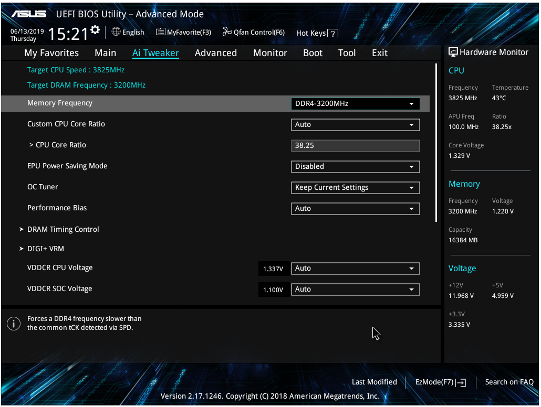Select the Memory Frequency row label
Image resolution: width=541 pixels, height=407 pixels.
click(x=60, y=103)
